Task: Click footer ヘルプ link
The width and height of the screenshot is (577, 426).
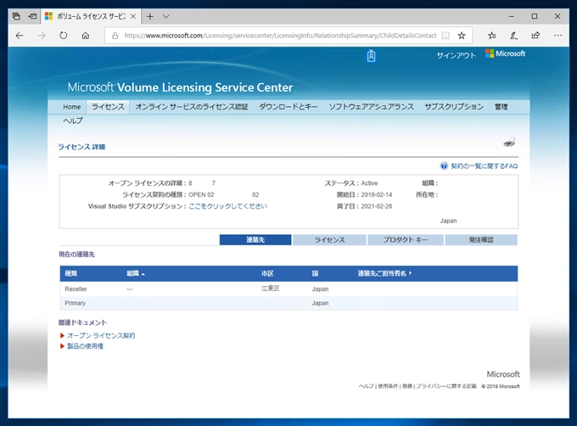Action: click(367, 386)
